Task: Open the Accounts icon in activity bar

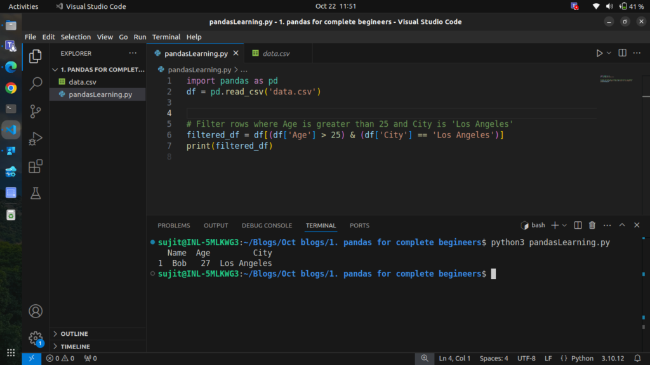Action: (36, 311)
